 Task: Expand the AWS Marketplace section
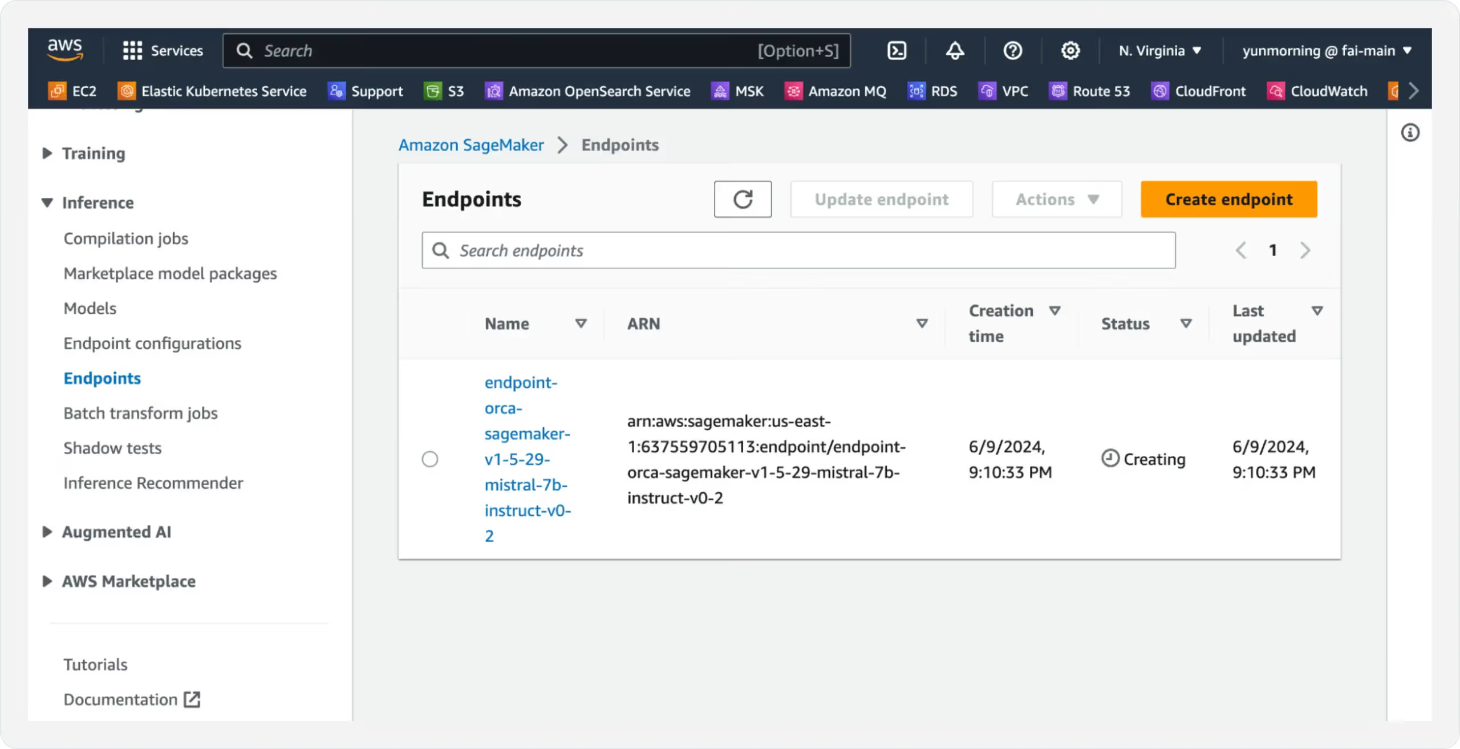coord(47,581)
